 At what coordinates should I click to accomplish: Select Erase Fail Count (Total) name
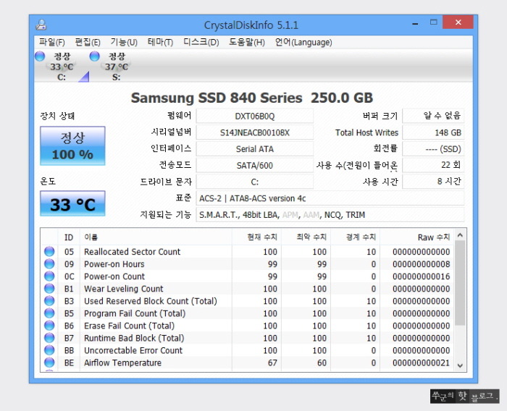click(129, 326)
